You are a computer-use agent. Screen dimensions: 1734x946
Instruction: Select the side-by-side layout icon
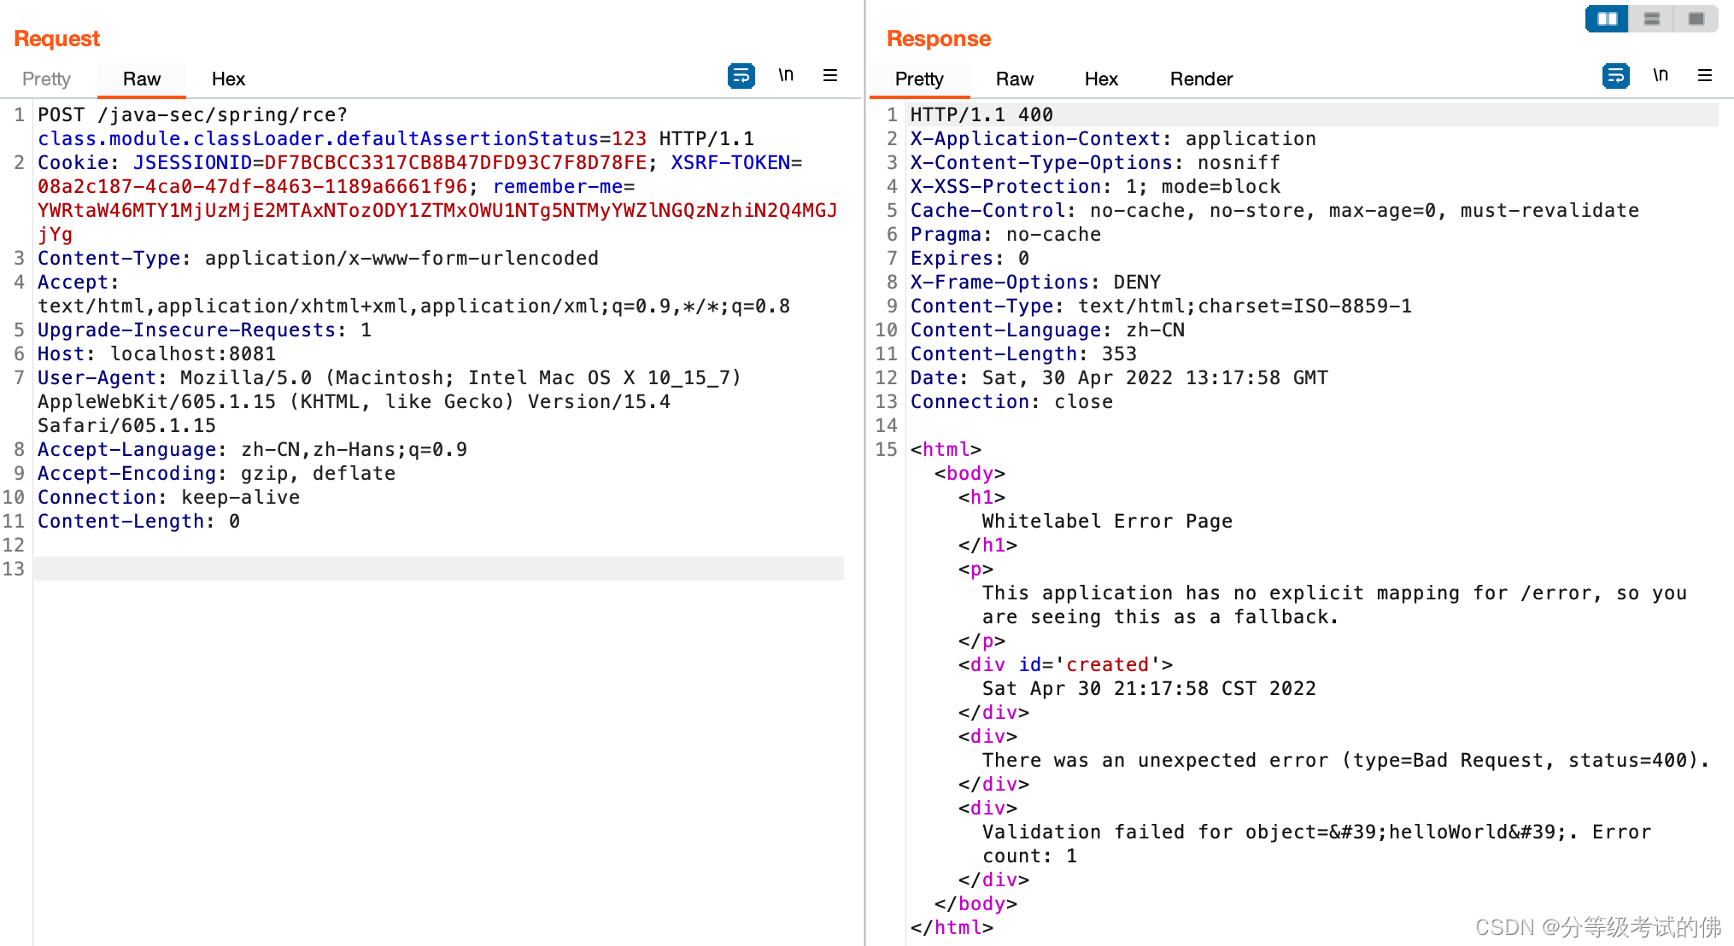click(x=1606, y=18)
